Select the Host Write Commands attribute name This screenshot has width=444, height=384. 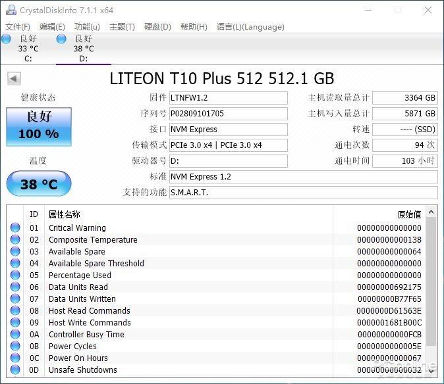tap(90, 323)
